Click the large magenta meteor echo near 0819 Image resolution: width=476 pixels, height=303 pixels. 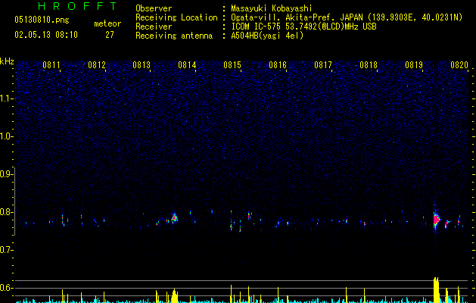coord(436,219)
